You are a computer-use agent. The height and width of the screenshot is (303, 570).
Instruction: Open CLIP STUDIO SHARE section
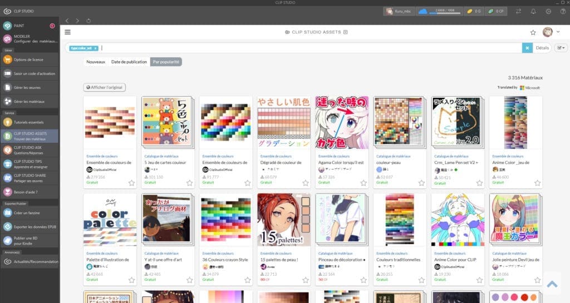click(29, 178)
